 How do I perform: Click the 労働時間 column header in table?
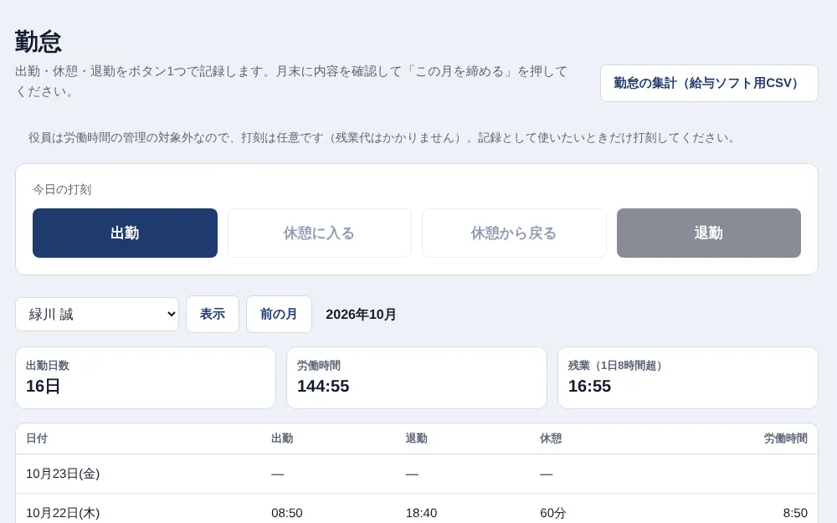[785, 438]
